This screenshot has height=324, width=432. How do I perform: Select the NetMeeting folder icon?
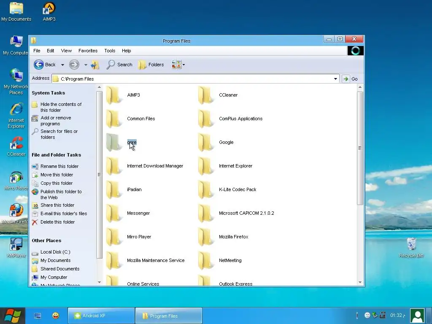pos(206,261)
